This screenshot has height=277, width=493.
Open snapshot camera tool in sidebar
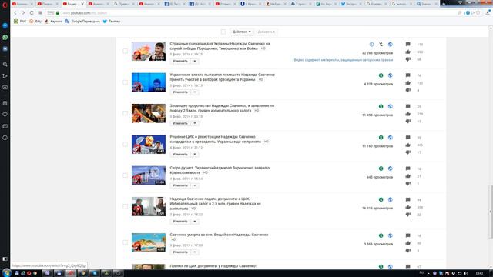pos(5,87)
